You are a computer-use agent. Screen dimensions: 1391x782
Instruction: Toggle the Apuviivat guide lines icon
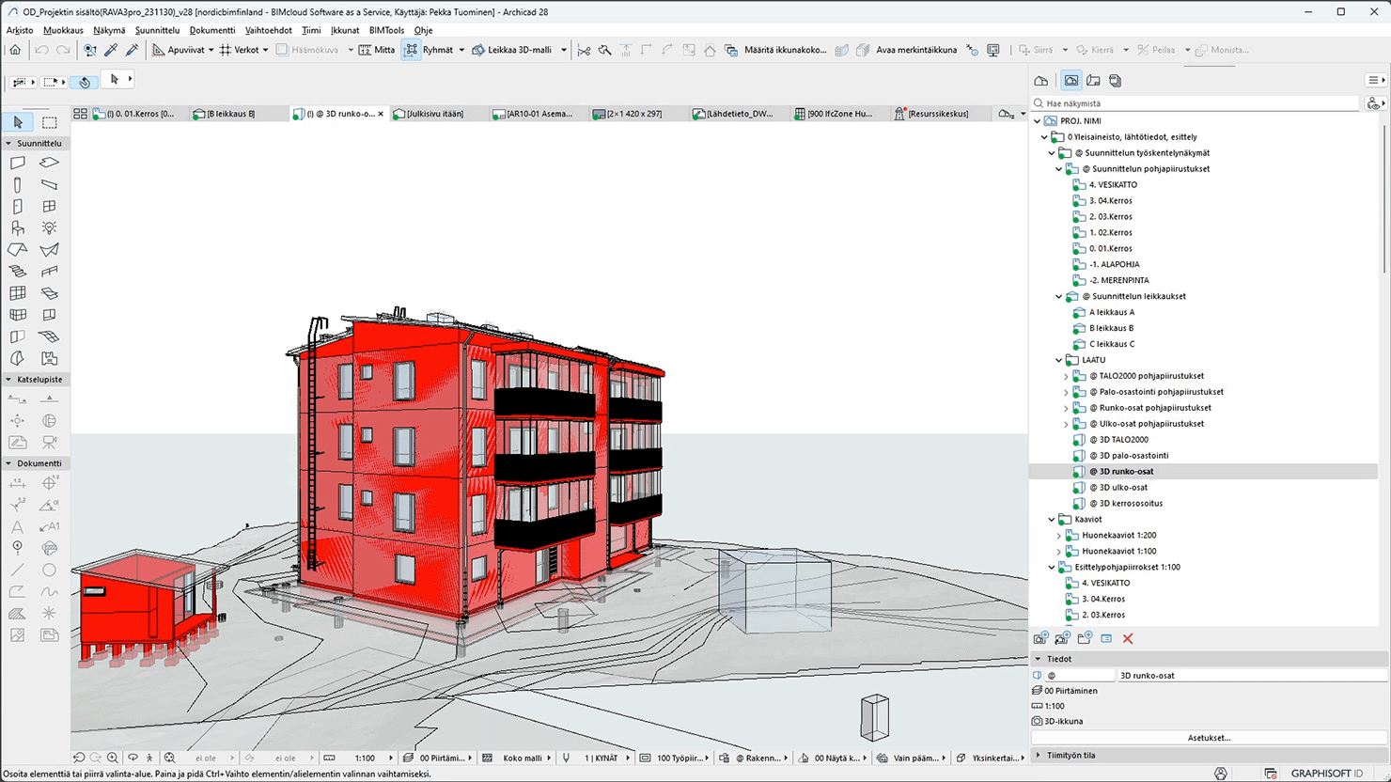(159, 50)
